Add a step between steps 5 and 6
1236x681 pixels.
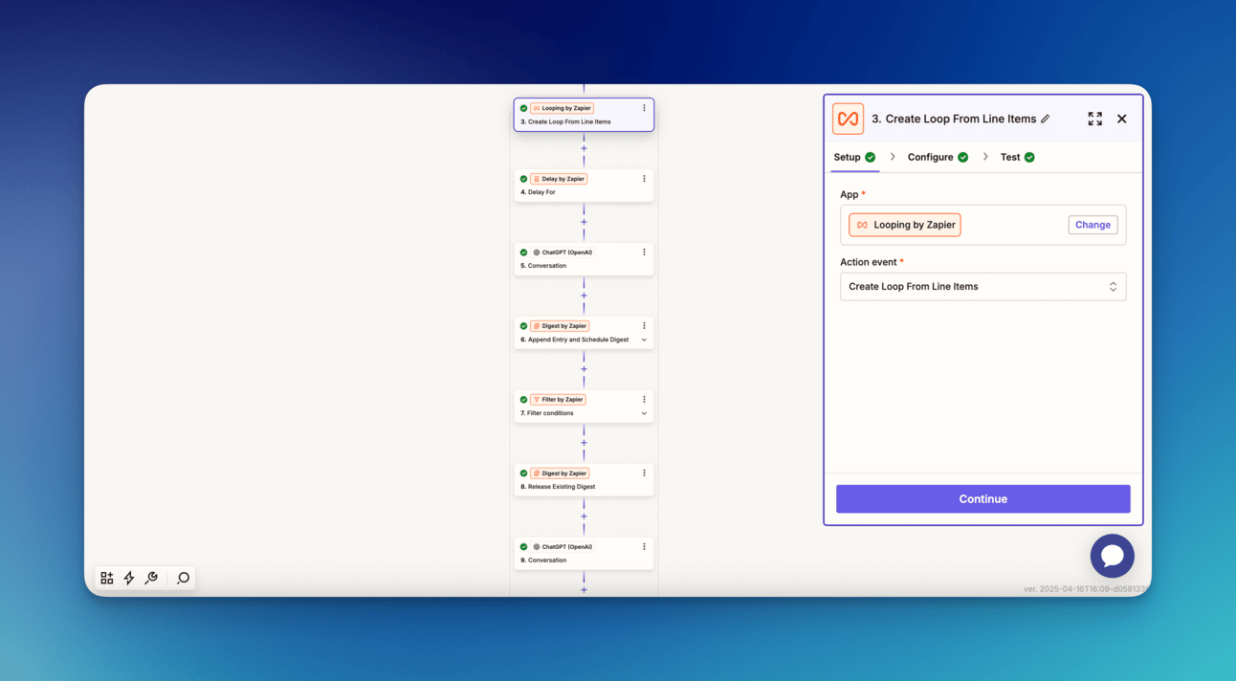[584, 296]
